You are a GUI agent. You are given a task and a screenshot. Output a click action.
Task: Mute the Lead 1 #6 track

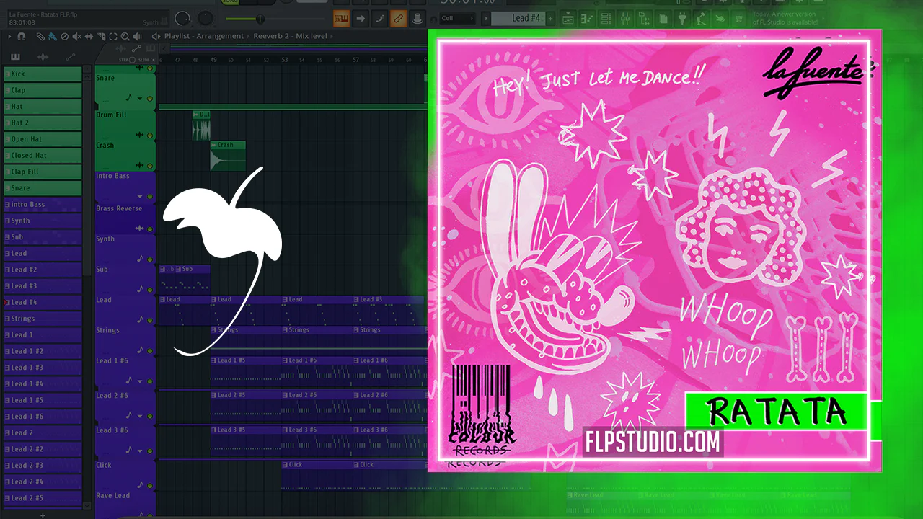150,381
